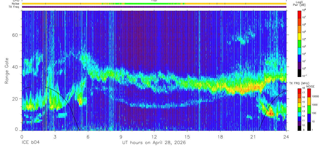Click the '6' hour tick label
The height and width of the screenshot is (148, 322).
click(x=88, y=137)
